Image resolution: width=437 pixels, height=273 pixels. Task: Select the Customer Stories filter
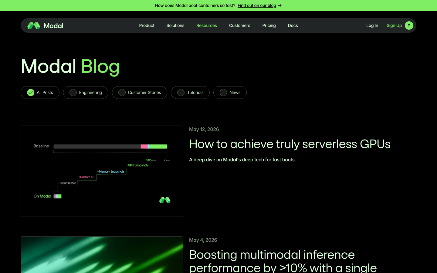pyautogui.click(x=140, y=93)
